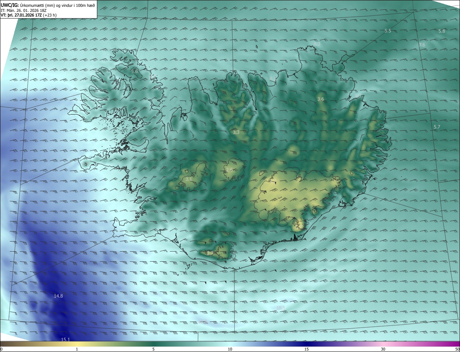Select the 5.6 value label over Westfjords
Image resolution: width=460 pixels, height=352 pixels.
(x=134, y=72)
